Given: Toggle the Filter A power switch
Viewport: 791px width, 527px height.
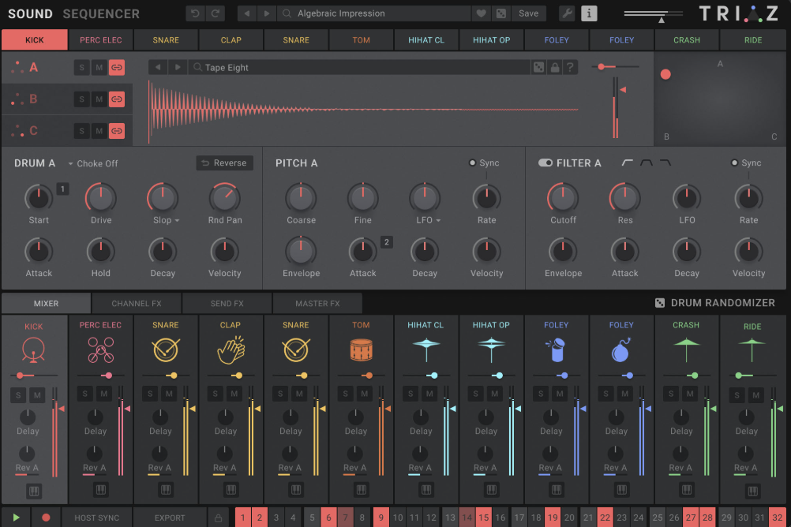Looking at the screenshot, I should (x=545, y=163).
